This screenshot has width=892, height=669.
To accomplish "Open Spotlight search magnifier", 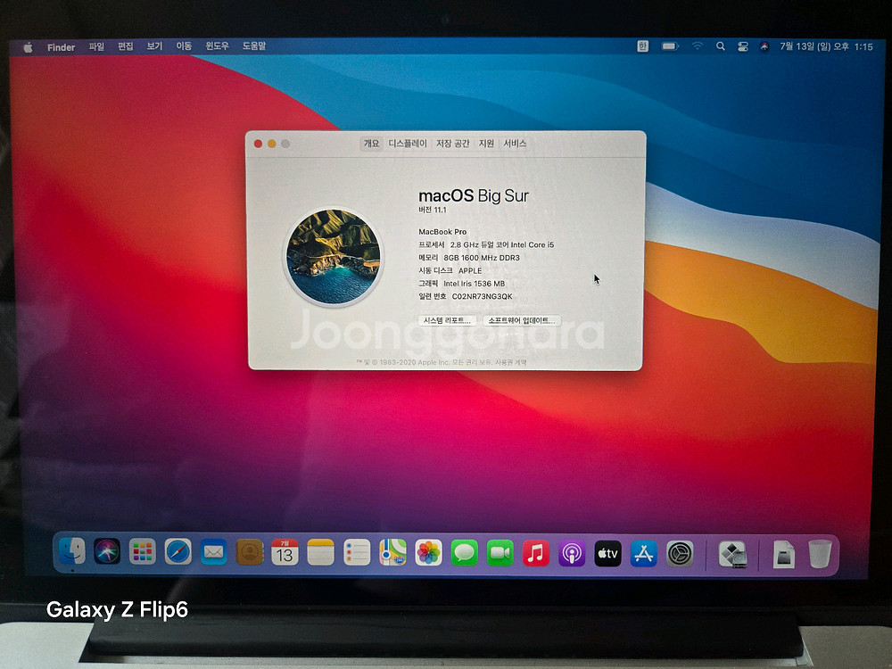I will point(720,46).
